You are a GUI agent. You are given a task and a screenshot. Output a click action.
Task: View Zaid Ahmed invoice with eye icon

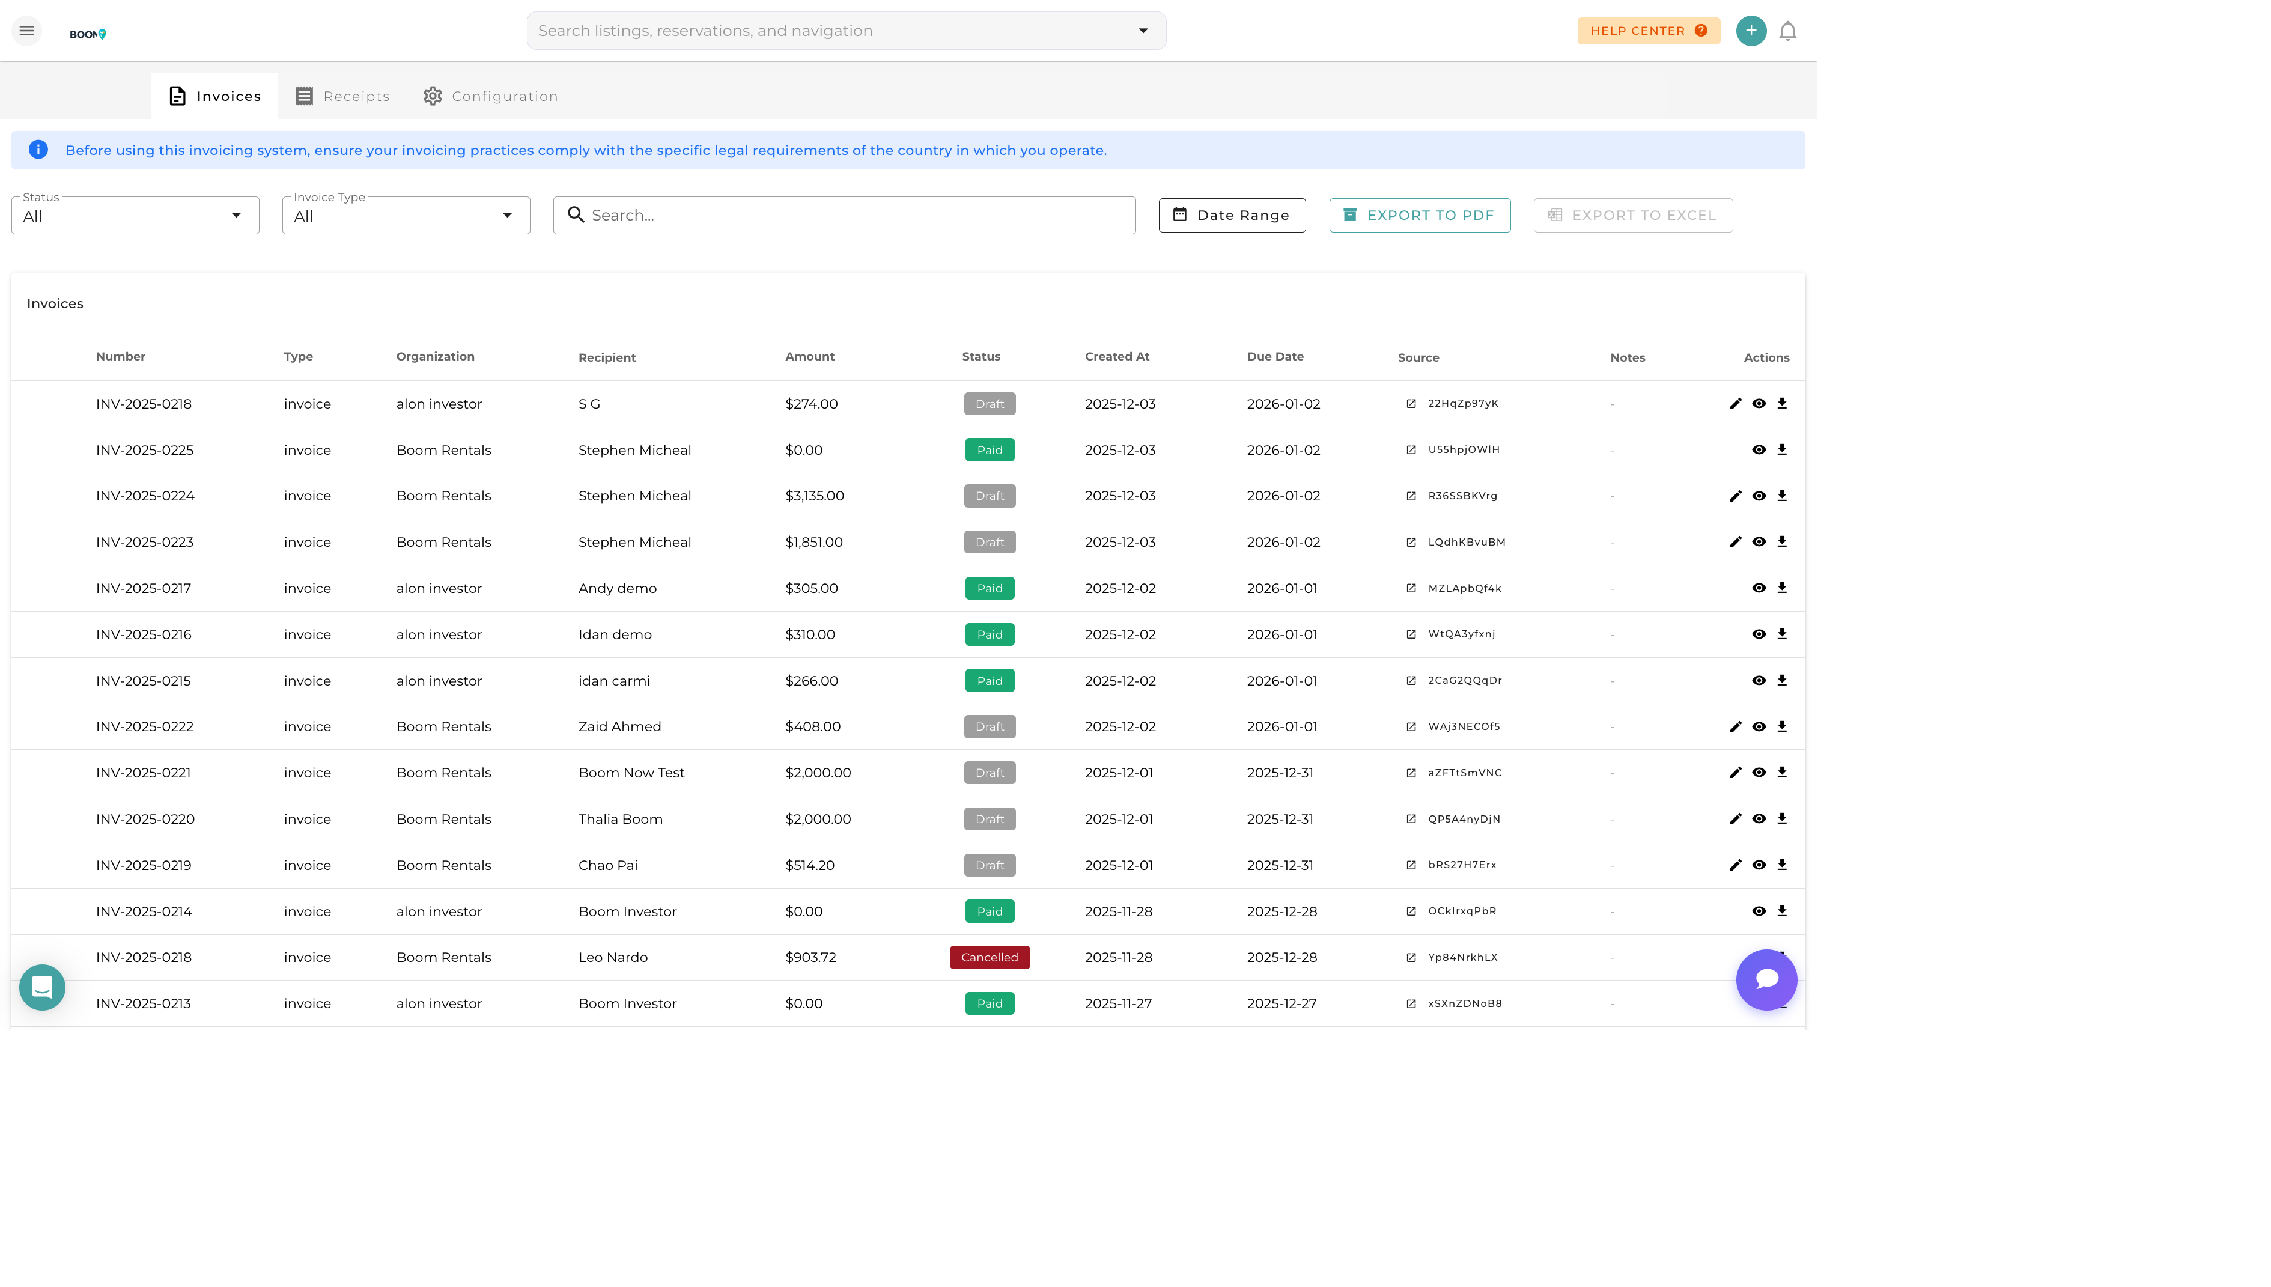[x=1759, y=726]
